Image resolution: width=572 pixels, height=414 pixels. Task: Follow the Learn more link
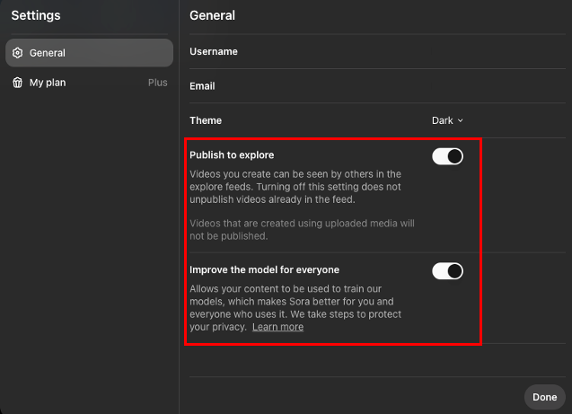(x=278, y=327)
